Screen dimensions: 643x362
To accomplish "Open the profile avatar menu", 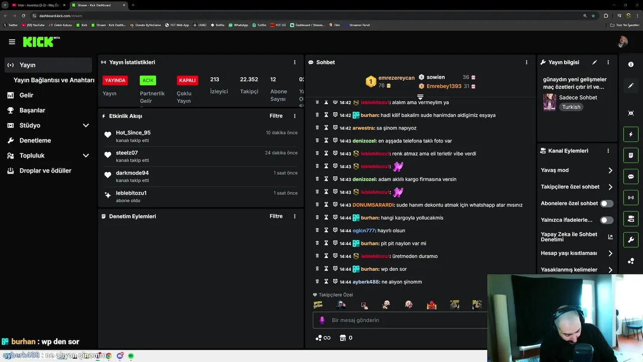I will click(x=622, y=42).
